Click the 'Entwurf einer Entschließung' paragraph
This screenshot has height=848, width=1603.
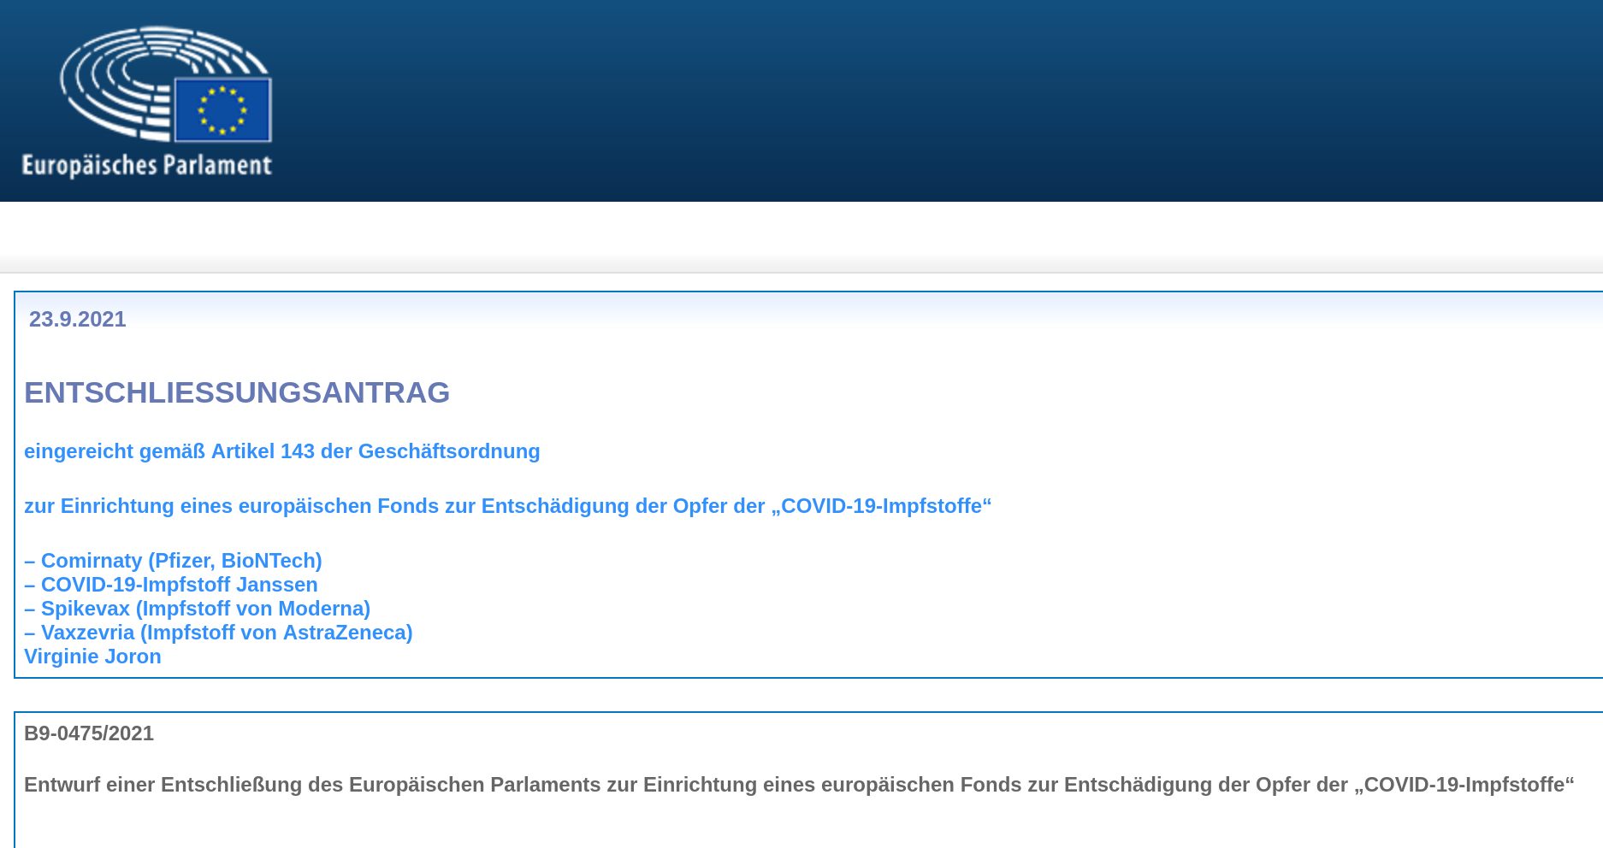click(799, 785)
